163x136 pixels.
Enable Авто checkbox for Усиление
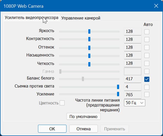pyautogui.click(x=147, y=94)
